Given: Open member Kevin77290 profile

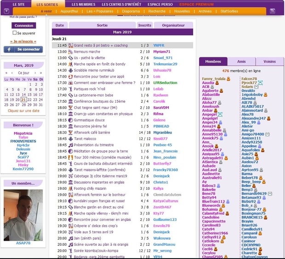Looking at the screenshot, I should 23,169.
